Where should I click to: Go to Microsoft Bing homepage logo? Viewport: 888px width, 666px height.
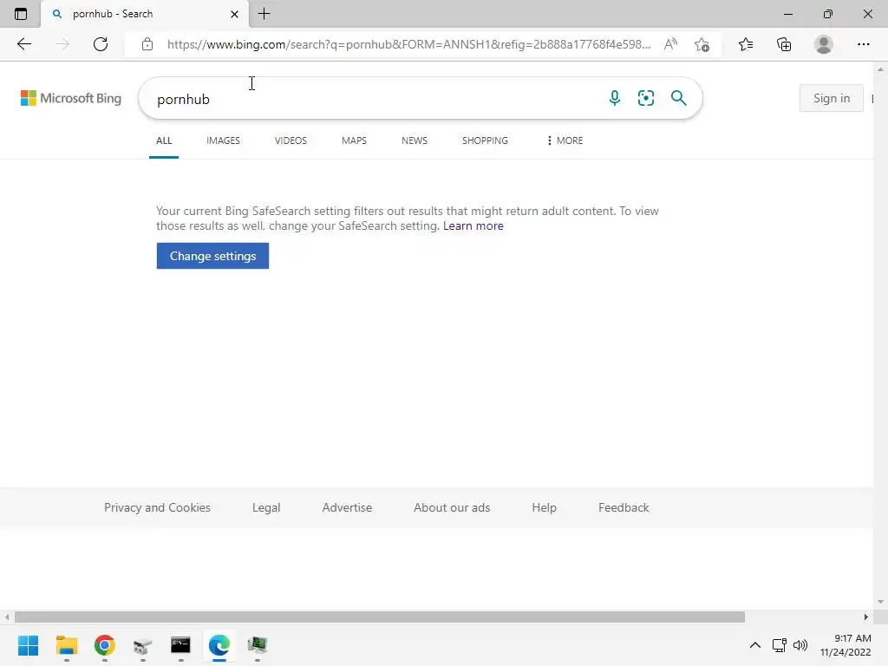pyautogui.click(x=71, y=98)
